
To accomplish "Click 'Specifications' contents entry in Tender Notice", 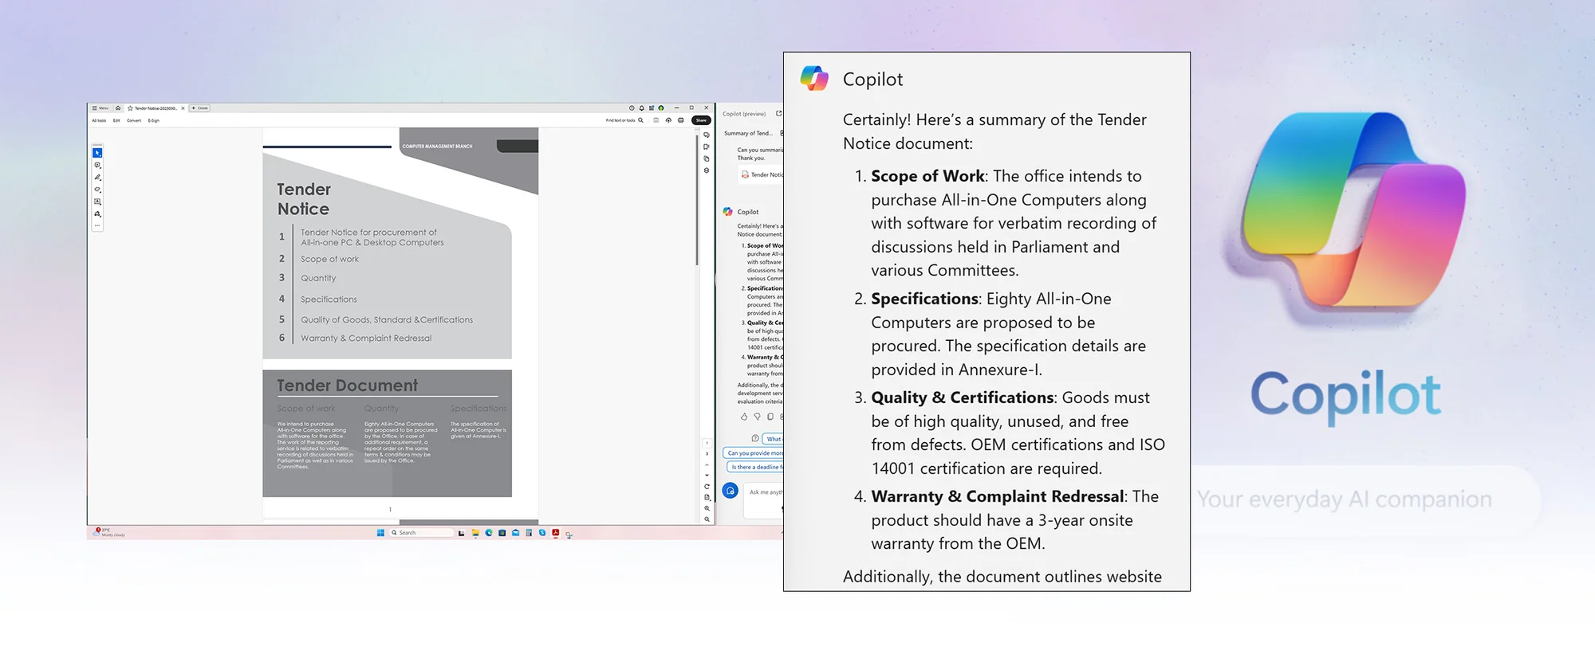I will [x=329, y=300].
